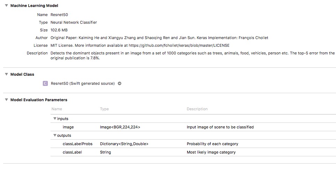336x186 pixels.
Task: Click the model size value 102.6 MB
Action: [x=59, y=30]
